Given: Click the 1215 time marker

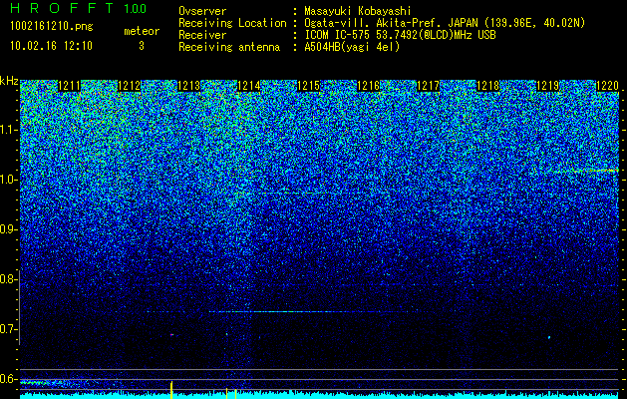Looking at the screenshot, I should 309,86.
